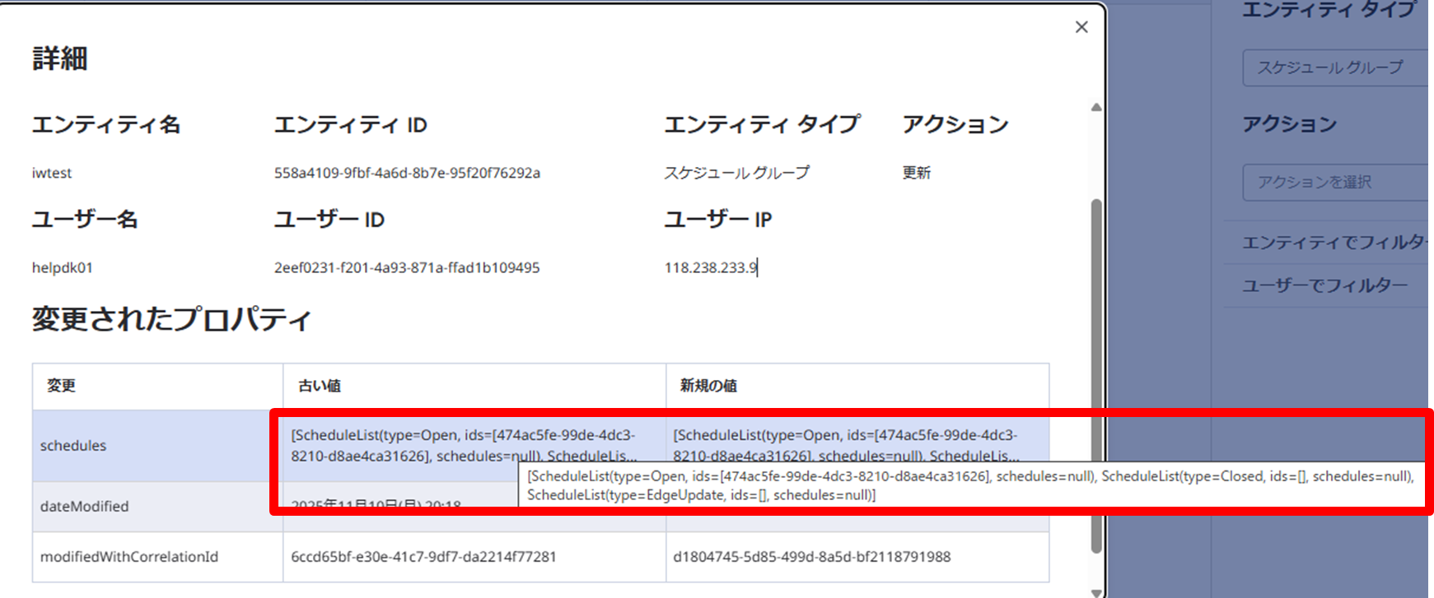Click the scrollbar up arrow in the dialog
Viewport: 1434px width, 598px height.
coord(1095,108)
